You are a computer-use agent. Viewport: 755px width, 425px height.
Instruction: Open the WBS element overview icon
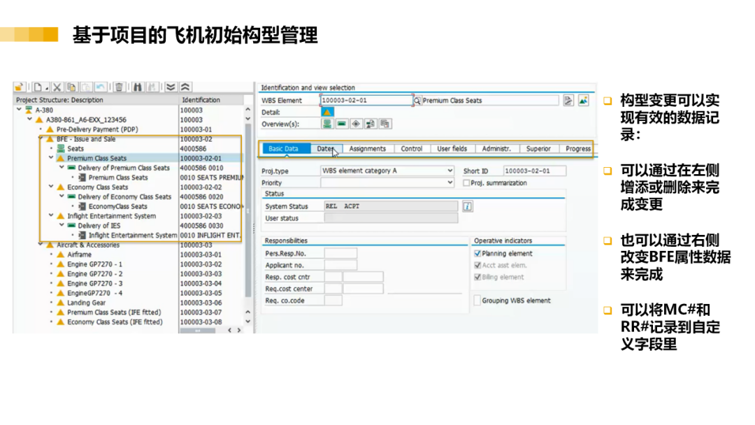(327, 124)
